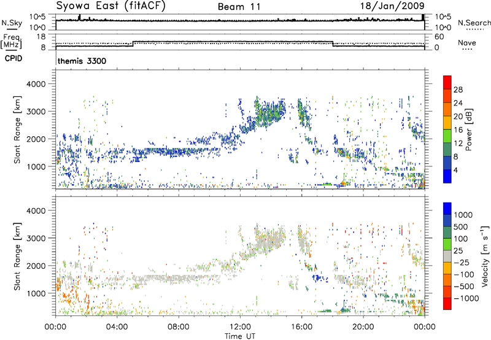Click the "60" Nave axis value
The width and height of the screenshot is (491, 340).
point(439,37)
